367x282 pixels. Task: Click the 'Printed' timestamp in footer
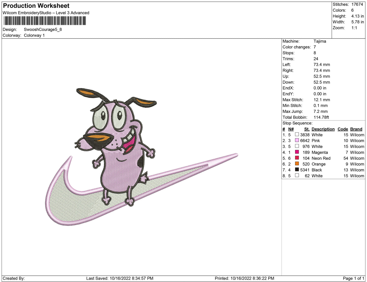coord(244,278)
